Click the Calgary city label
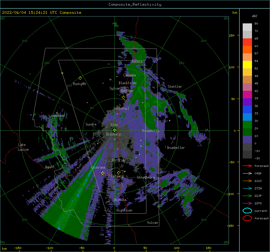The height and width of the screenshot is (252, 270). [117, 176]
